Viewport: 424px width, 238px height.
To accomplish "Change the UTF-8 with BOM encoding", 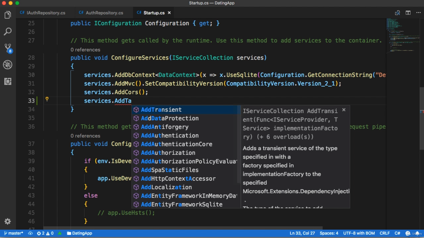I will click(x=359, y=233).
